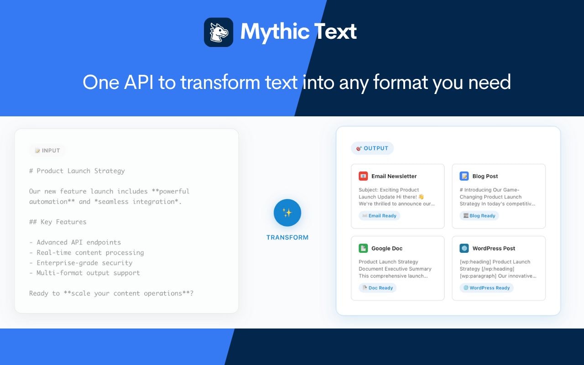This screenshot has height=365, width=584.
Task: Click '# Product Launch Strategy' in input
Action: (77, 171)
